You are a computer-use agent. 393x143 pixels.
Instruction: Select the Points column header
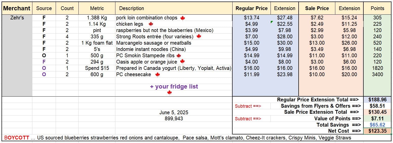coord(377,8)
